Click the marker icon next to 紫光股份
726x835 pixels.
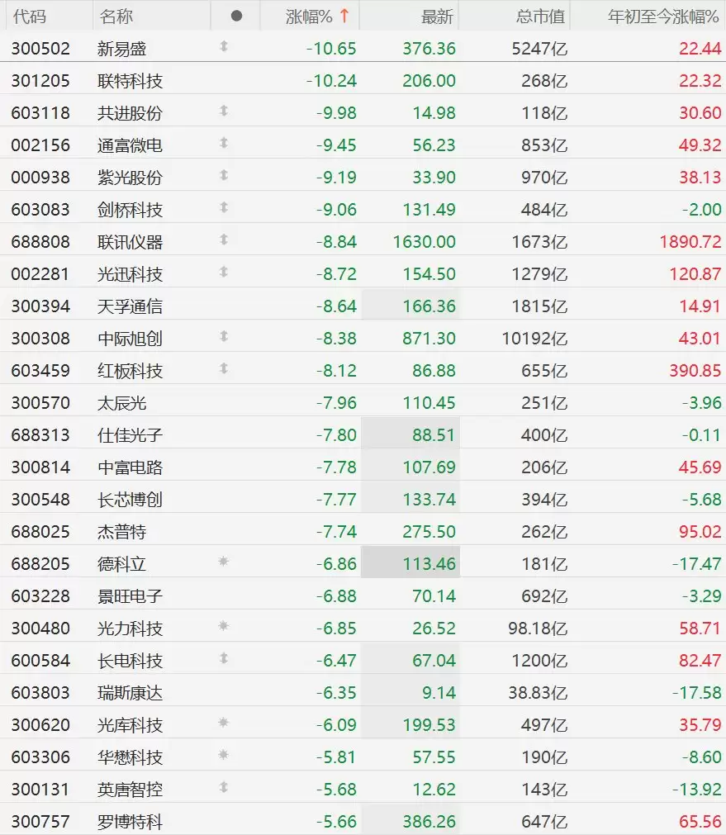coord(224,176)
